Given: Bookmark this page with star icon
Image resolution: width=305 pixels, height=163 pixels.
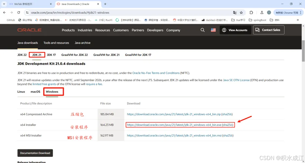Looking at the screenshot, I should tap(241, 13).
